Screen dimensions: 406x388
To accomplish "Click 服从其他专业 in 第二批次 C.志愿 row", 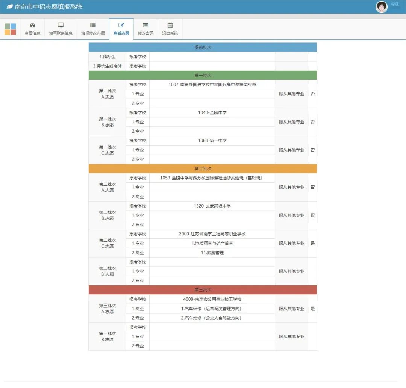I will pos(292,243).
